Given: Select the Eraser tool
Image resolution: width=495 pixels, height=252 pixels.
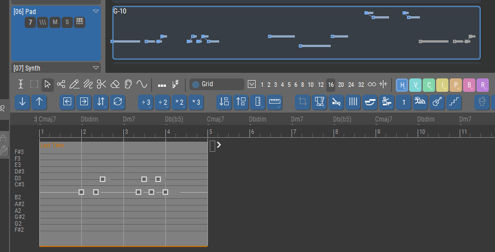Looking at the screenshot, I should pyautogui.click(x=114, y=85).
